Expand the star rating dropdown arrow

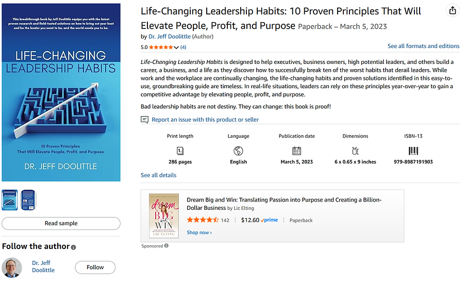(177, 47)
